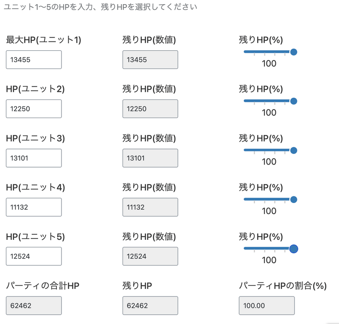The image size is (339, 324).
Task: Click the unit 1 残りHP(%) slider handle
Action: [293, 52]
